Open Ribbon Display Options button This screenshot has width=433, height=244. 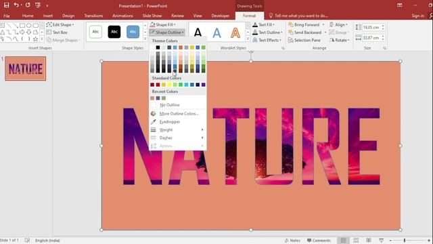pyautogui.click(x=399, y=5)
